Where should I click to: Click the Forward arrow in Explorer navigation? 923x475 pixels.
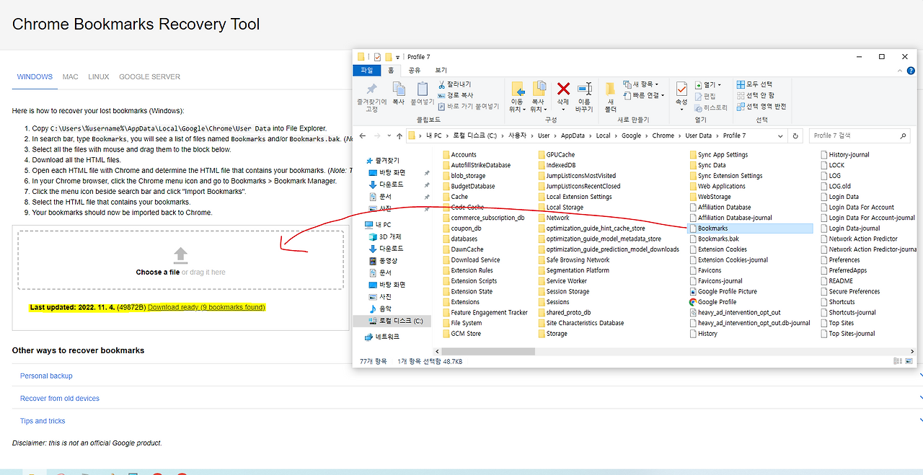tap(378, 136)
